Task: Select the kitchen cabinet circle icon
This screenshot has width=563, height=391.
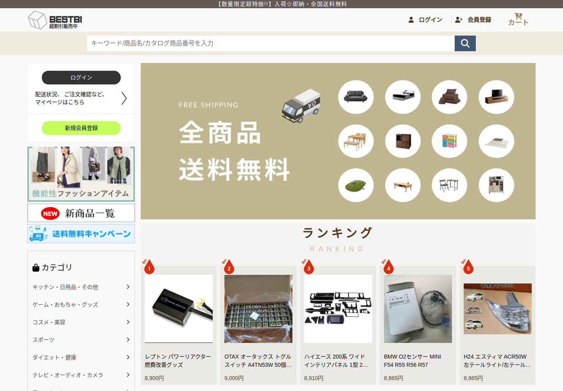Action: (497, 185)
